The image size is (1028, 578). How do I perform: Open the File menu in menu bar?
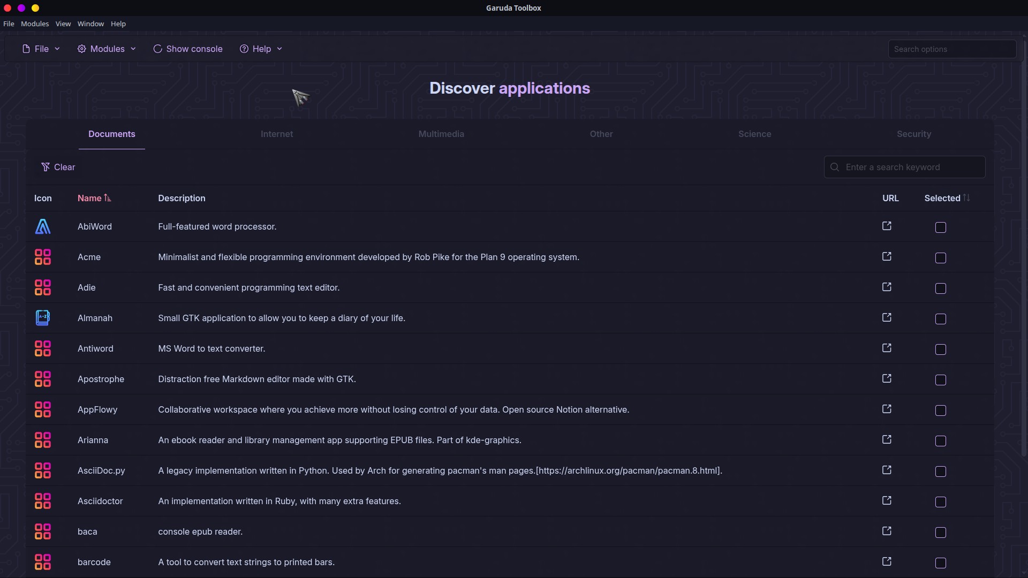pos(9,24)
